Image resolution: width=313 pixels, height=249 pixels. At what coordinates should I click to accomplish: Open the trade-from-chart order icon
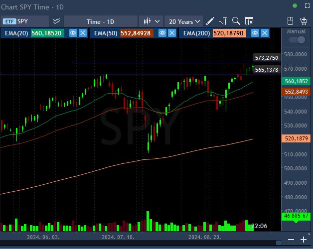click(x=224, y=21)
